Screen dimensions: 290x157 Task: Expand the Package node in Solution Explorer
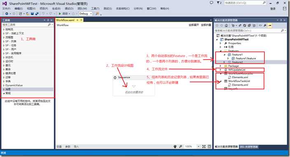(x=220, y=66)
